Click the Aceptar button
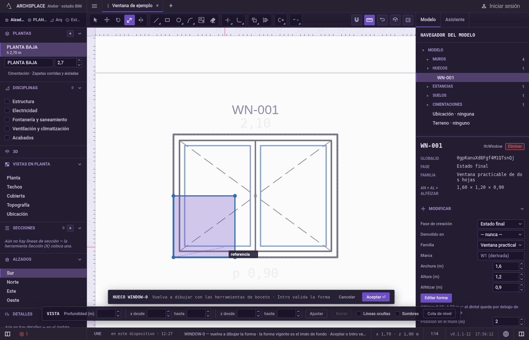529x340 pixels. point(376,297)
